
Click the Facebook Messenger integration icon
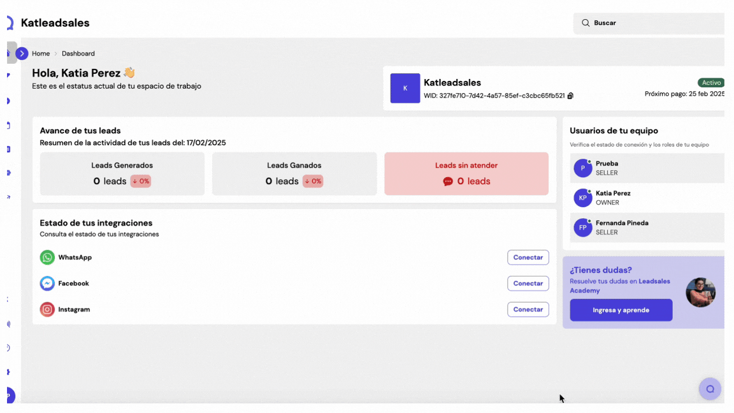pos(47,284)
